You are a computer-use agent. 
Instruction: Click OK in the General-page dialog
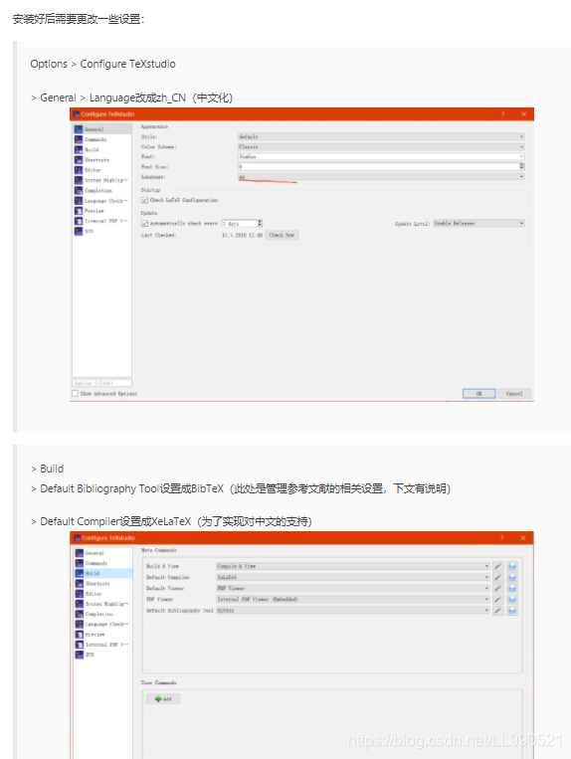tap(478, 394)
